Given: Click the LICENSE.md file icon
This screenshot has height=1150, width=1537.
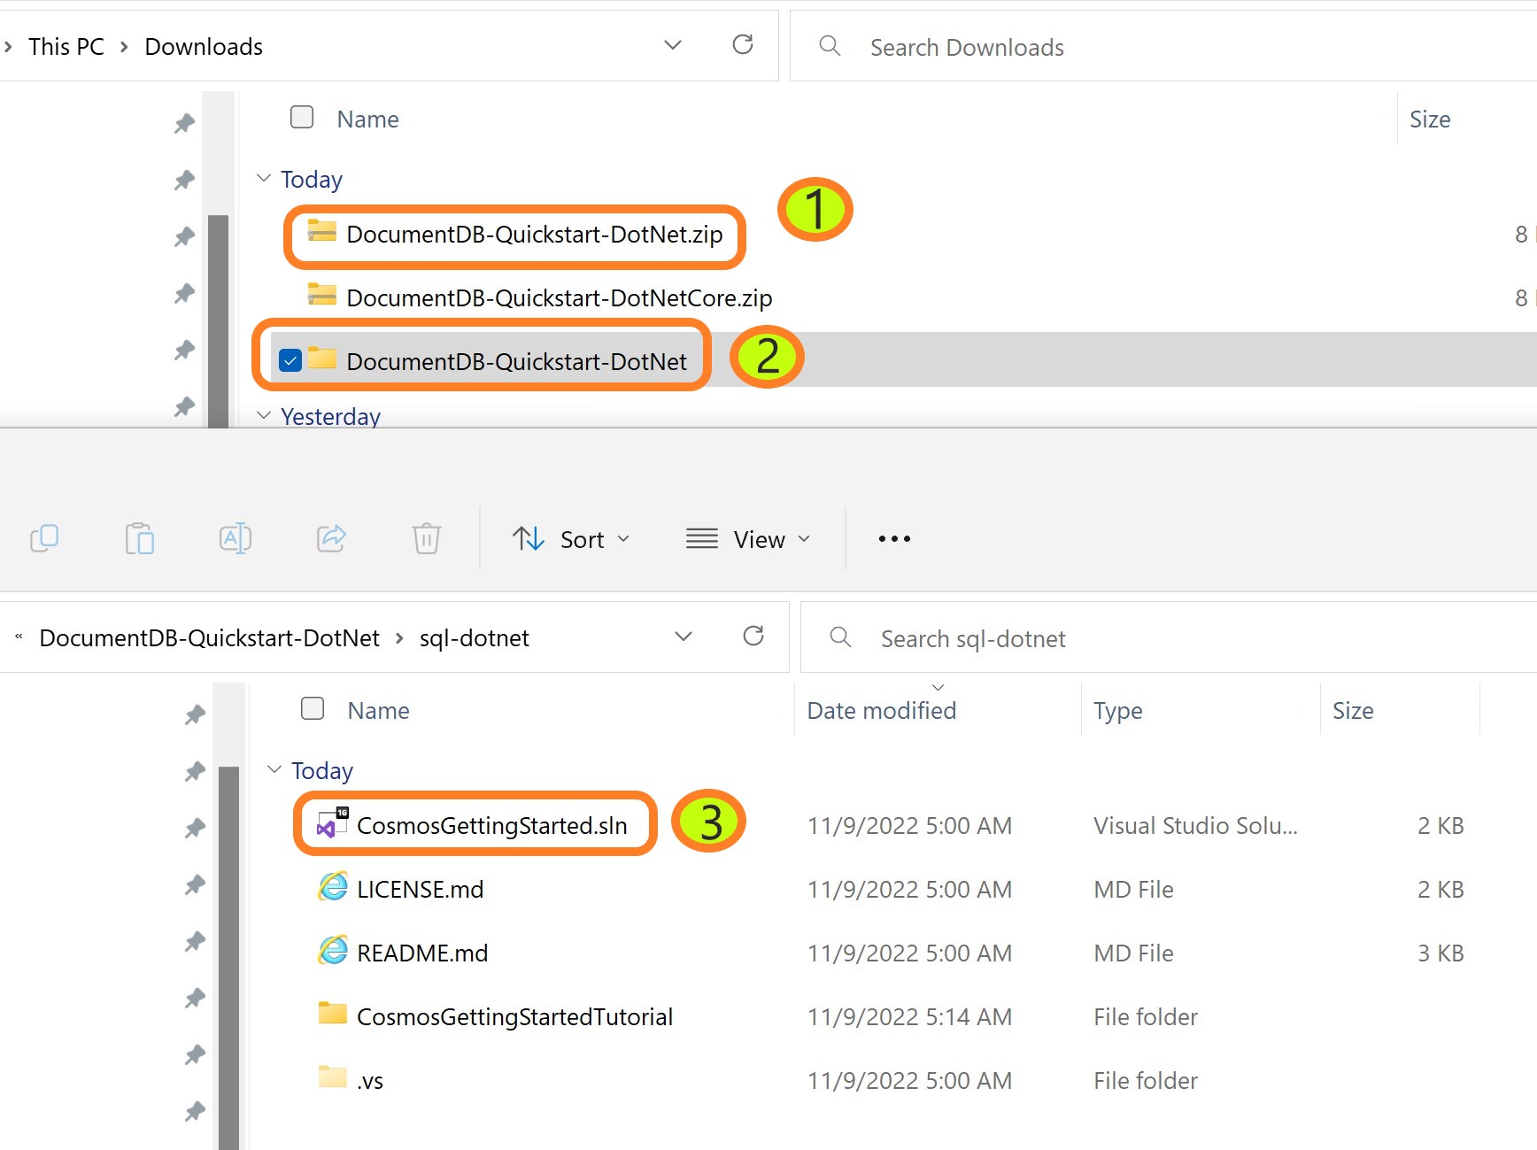Looking at the screenshot, I should click(x=333, y=887).
